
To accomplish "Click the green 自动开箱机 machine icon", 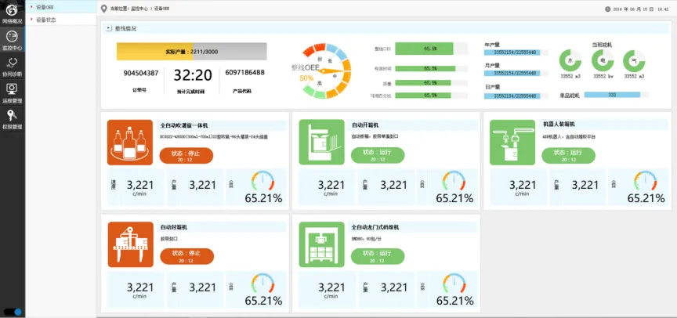I will coord(322,142).
